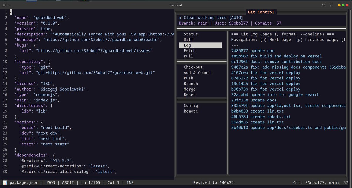
Task: Click commit 832579f update app/layout.tsx
Action: click(288, 106)
